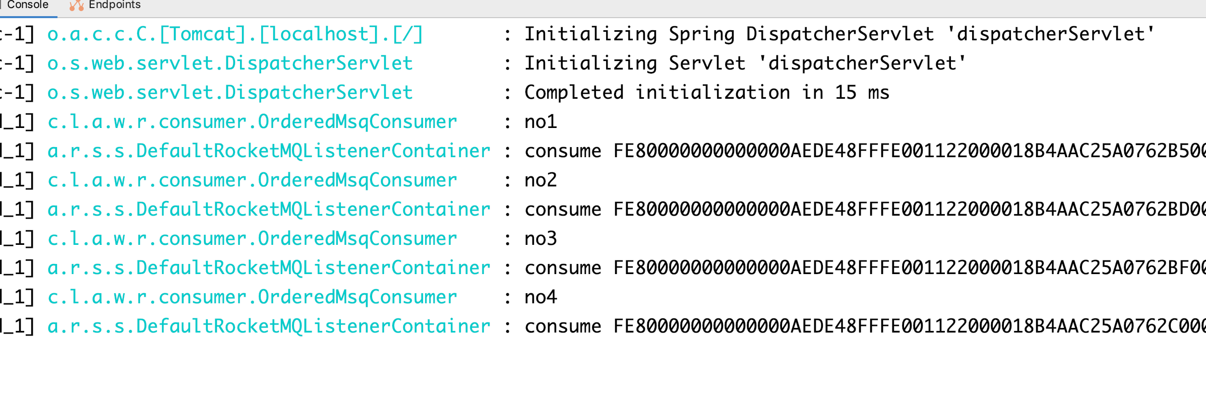Open the first DispatcherServlet logger link
Image resolution: width=1206 pixels, height=394 pixels.
tap(229, 62)
